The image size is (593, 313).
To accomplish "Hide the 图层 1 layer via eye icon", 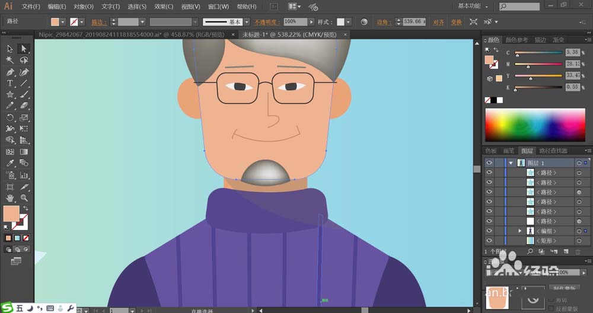I will pos(489,162).
